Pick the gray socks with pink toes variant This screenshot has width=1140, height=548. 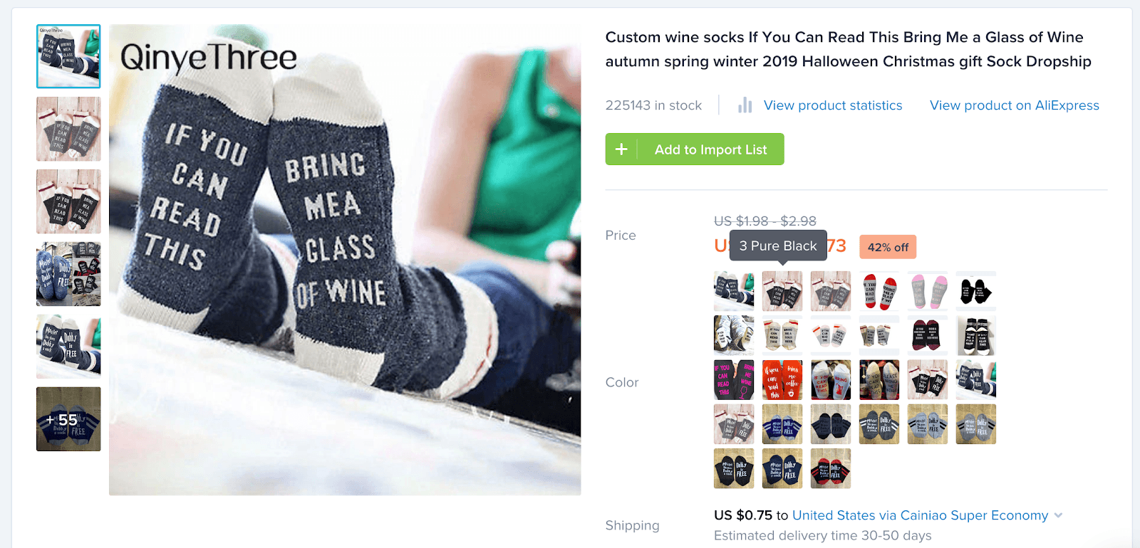coord(928,291)
